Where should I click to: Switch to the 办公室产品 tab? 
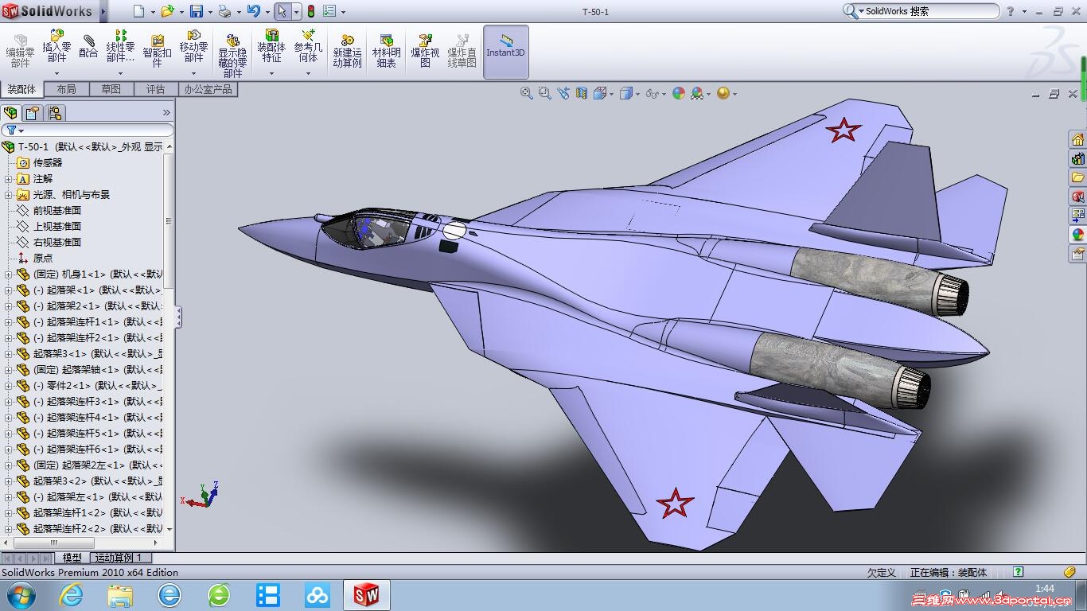click(208, 89)
